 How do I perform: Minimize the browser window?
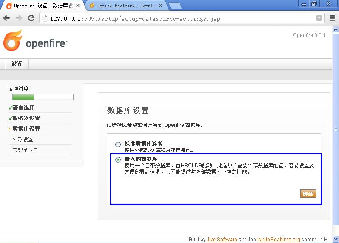[x=304, y=4]
